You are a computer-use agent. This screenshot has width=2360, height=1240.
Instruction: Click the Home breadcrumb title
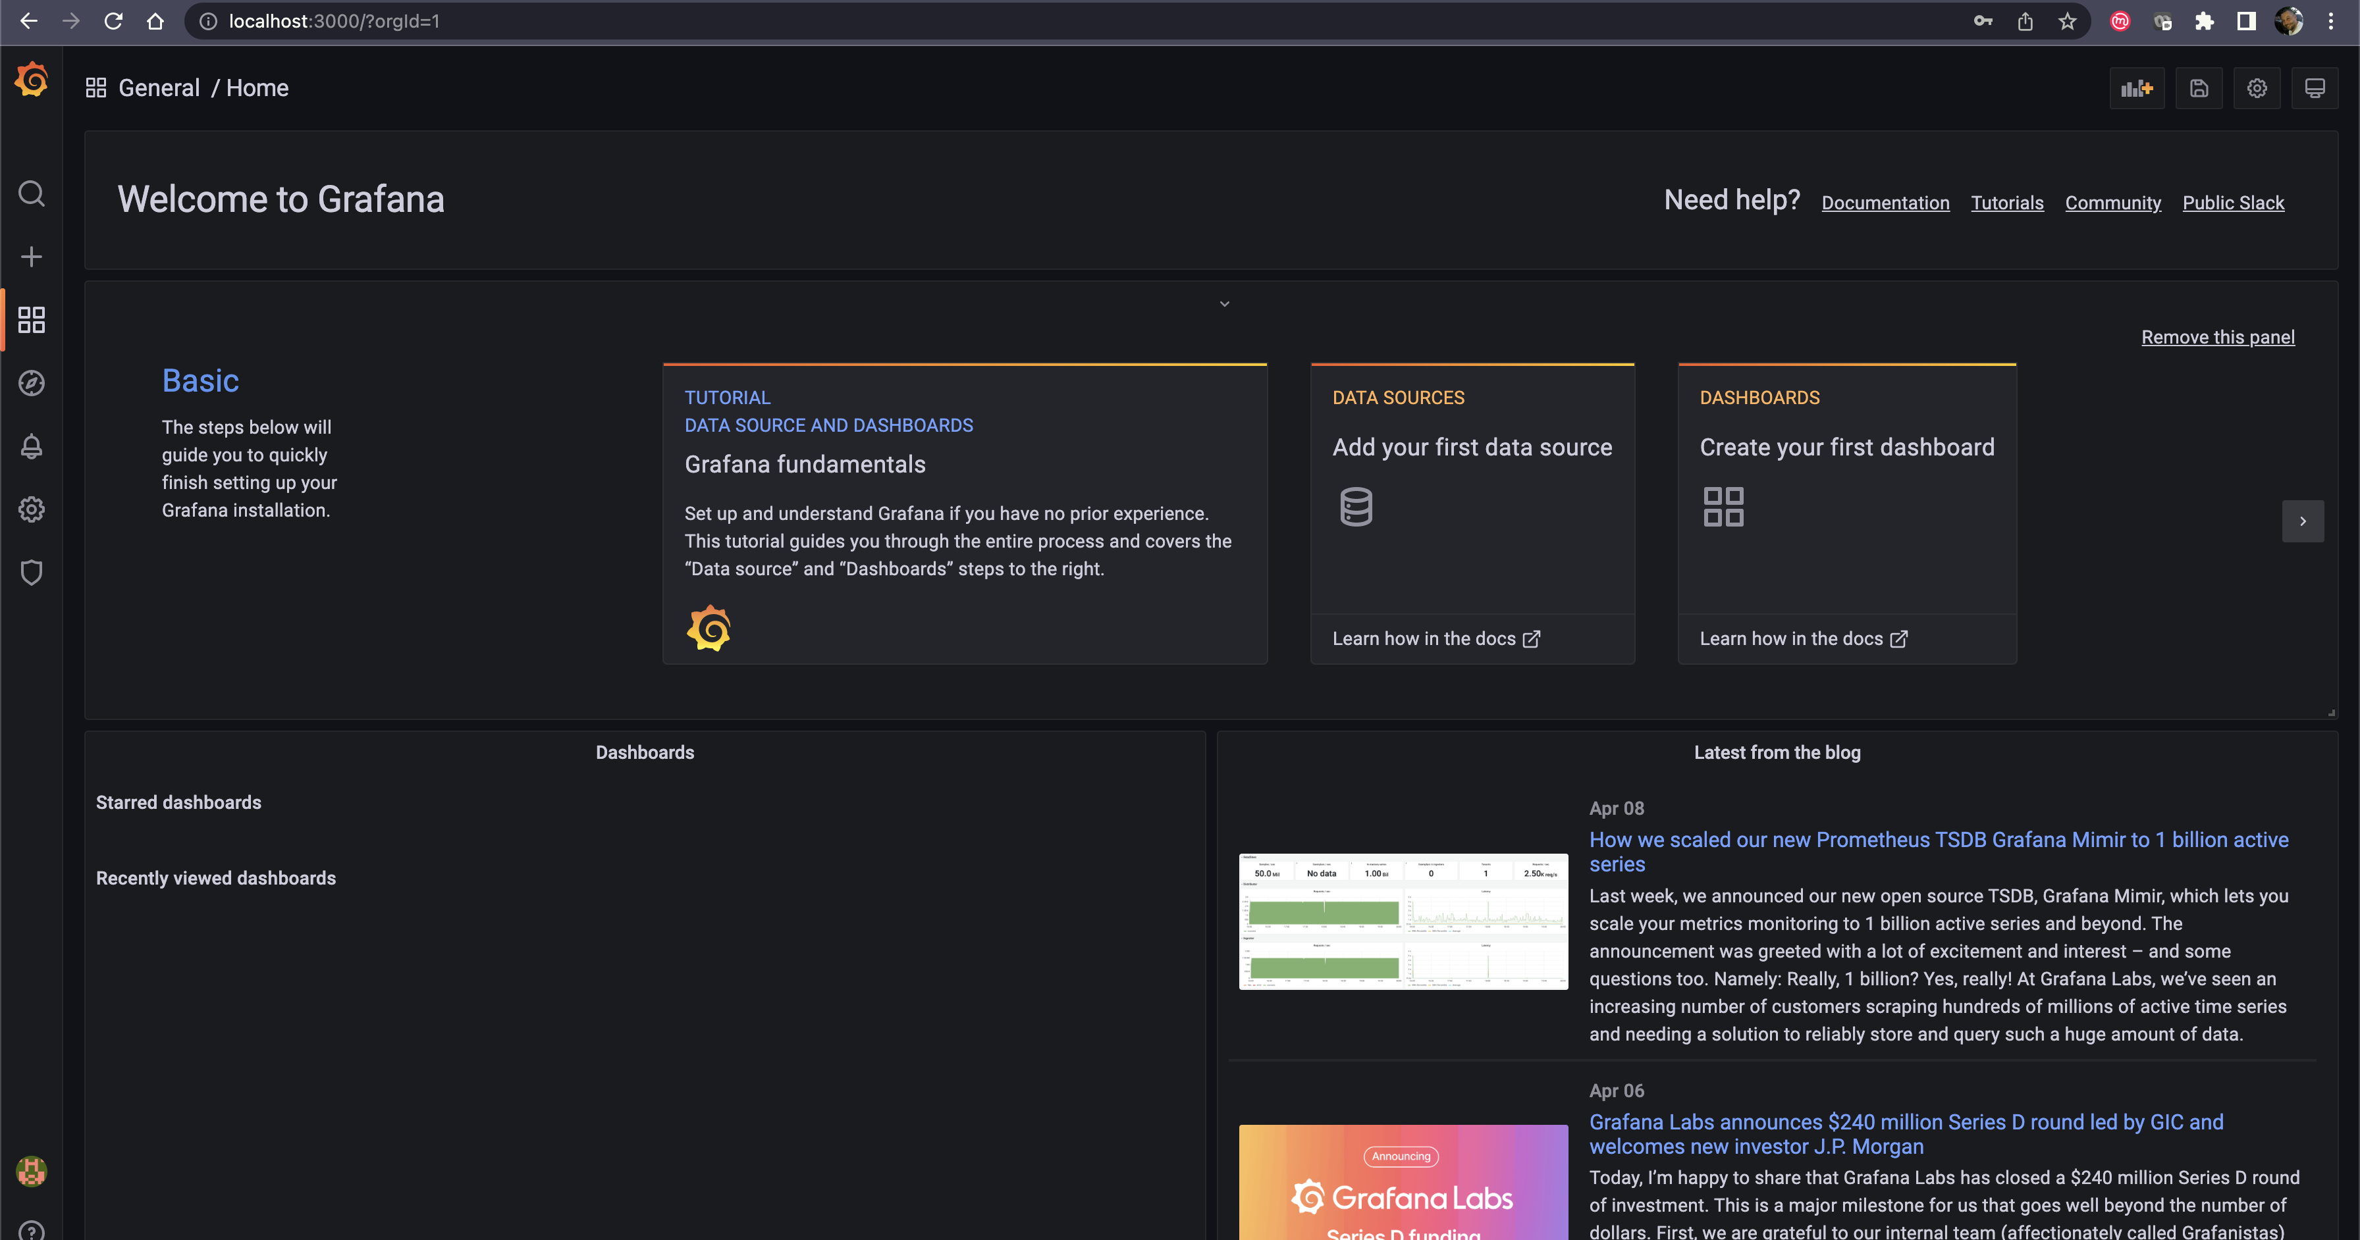pyautogui.click(x=257, y=88)
